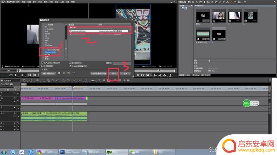Select H.264/AVC in the format list
Viewport: 277px width, 155px height.
click(49, 29)
